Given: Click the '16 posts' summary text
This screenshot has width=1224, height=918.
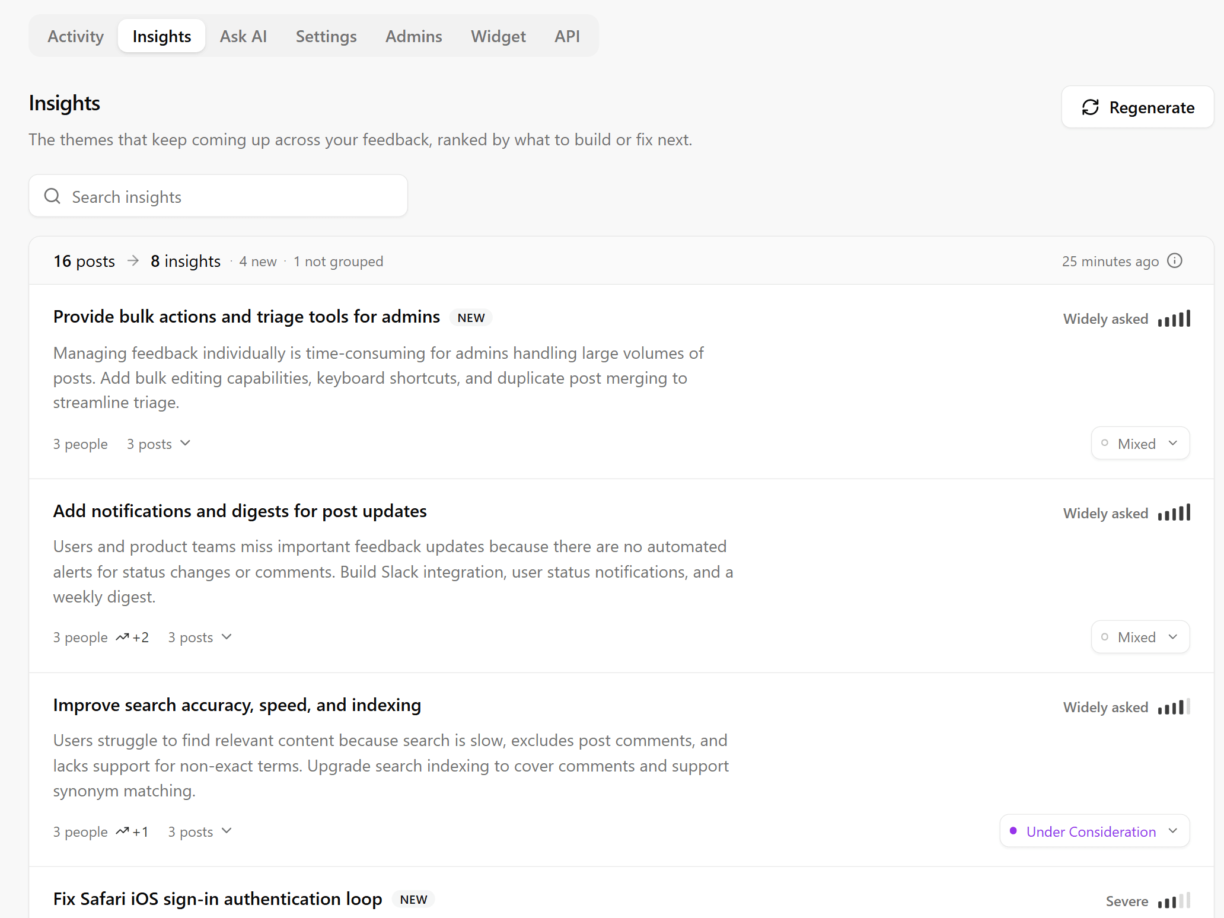Looking at the screenshot, I should pos(84,261).
